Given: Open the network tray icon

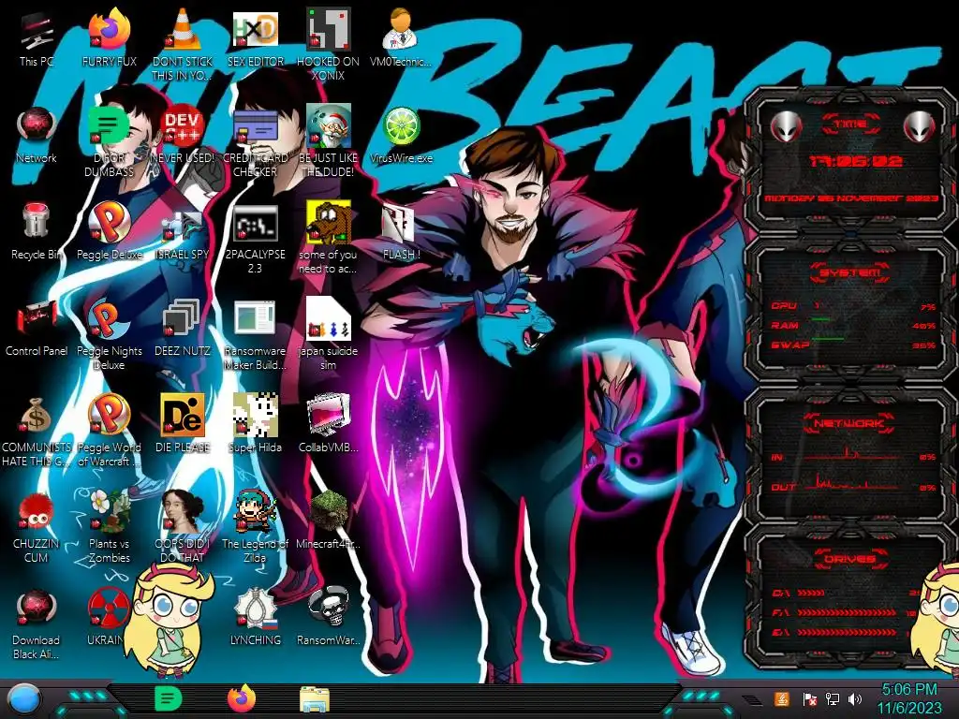Looking at the screenshot, I should point(832,698).
